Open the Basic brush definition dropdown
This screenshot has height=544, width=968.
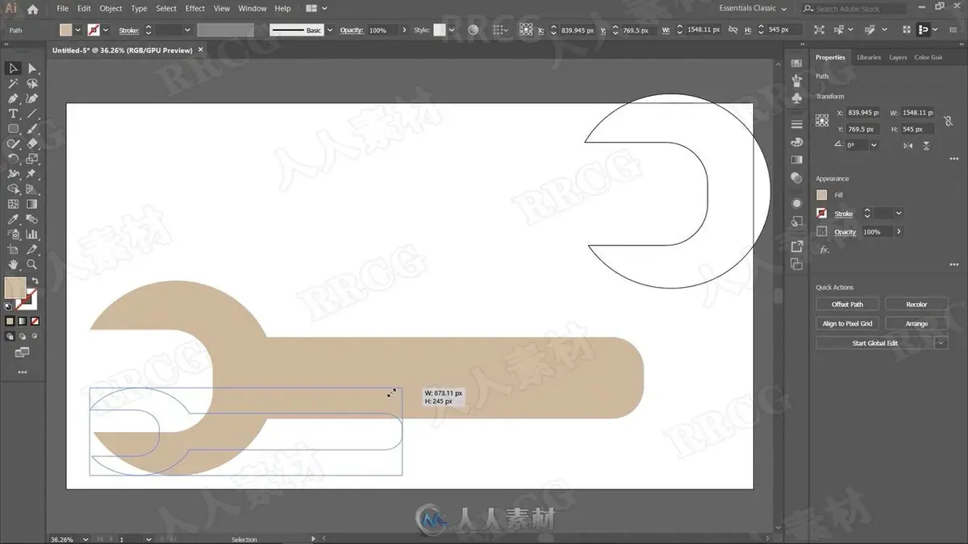329,31
